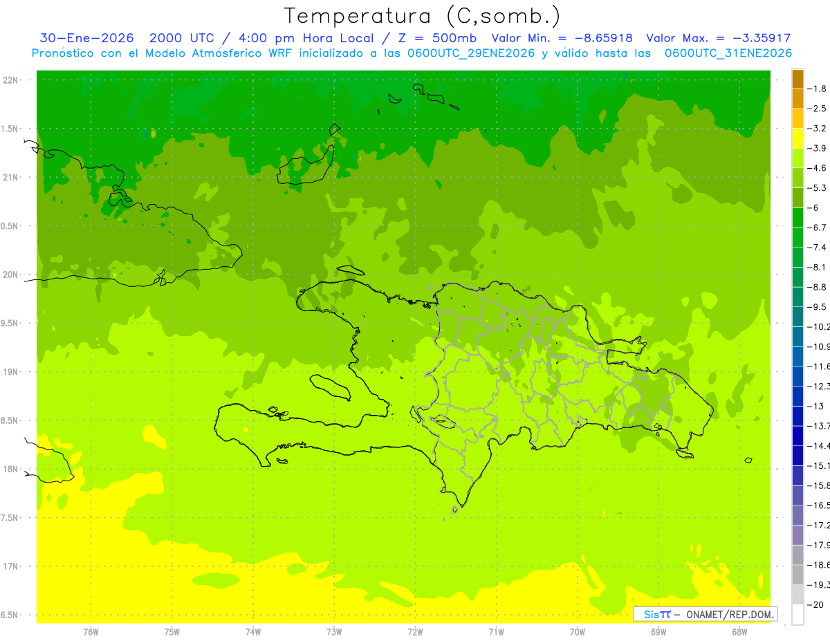The height and width of the screenshot is (641, 830).
Task: Click the brown-orange colorbar segment above -1.8
Action: [797, 79]
